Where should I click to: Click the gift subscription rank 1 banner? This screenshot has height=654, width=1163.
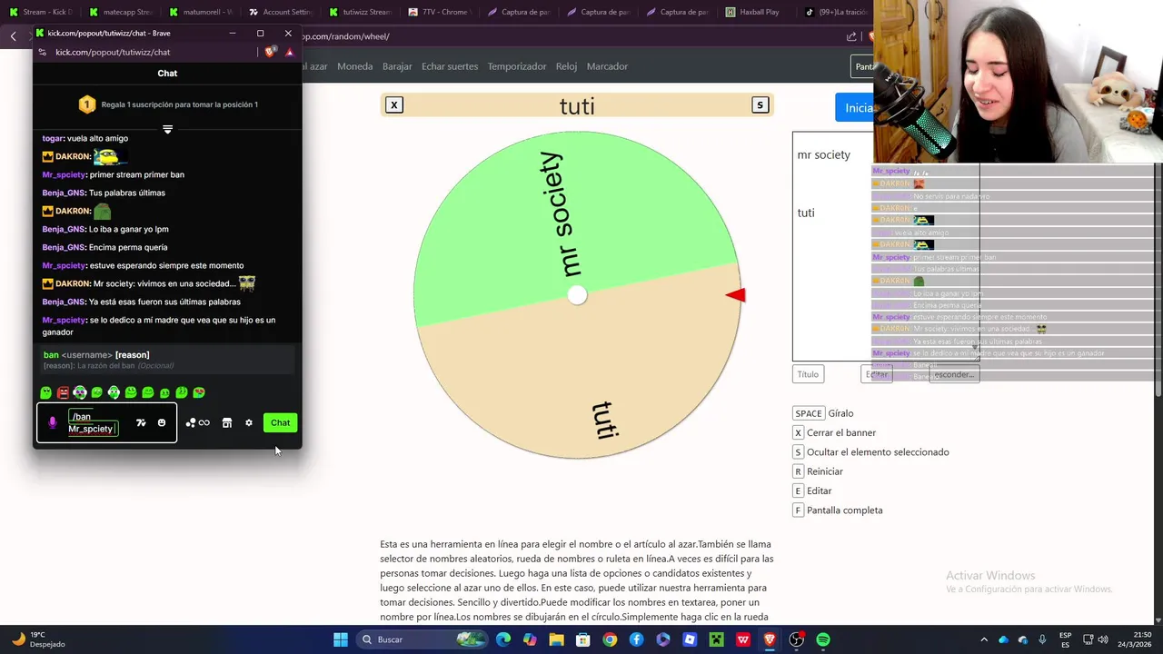pyautogui.click(x=167, y=104)
